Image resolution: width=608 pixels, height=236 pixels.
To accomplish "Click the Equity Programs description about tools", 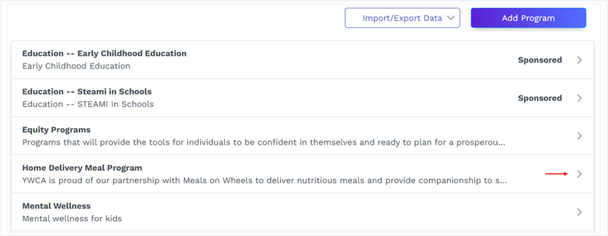I will click(264, 142).
